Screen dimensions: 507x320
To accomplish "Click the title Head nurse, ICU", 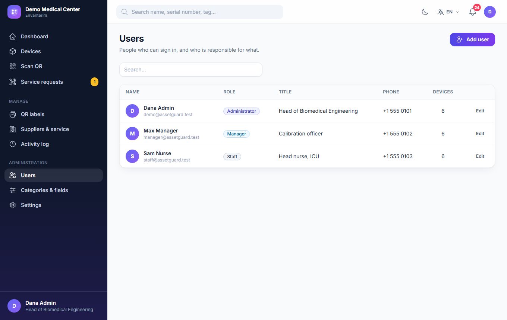I will (299, 156).
